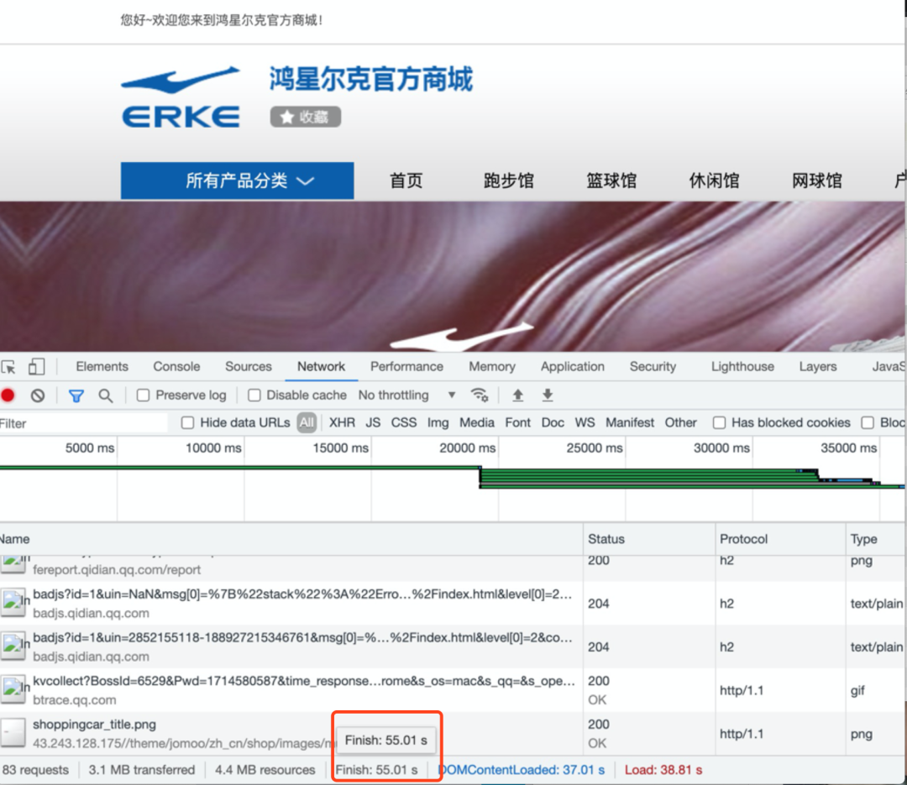
Task: Sort by the Name column header
Action: 291,539
